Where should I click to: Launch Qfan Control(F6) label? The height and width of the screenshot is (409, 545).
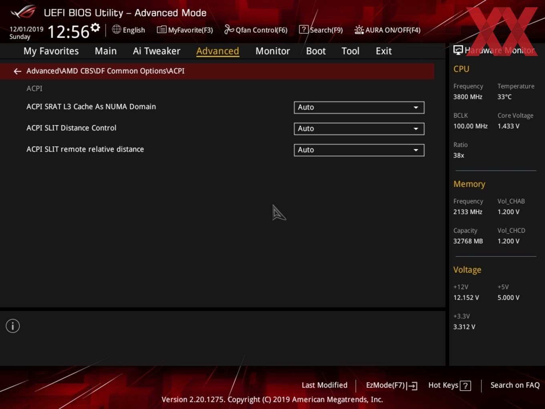[x=261, y=30]
